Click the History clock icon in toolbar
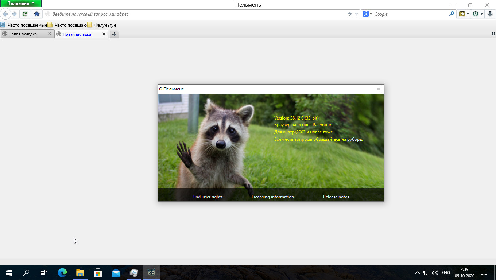Screen dimensions: 496x280 (476, 14)
